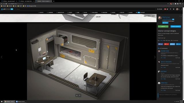Click the Upload button in header

(160, 9)
